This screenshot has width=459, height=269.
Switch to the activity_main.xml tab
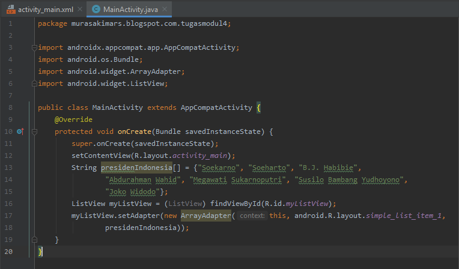46,10
